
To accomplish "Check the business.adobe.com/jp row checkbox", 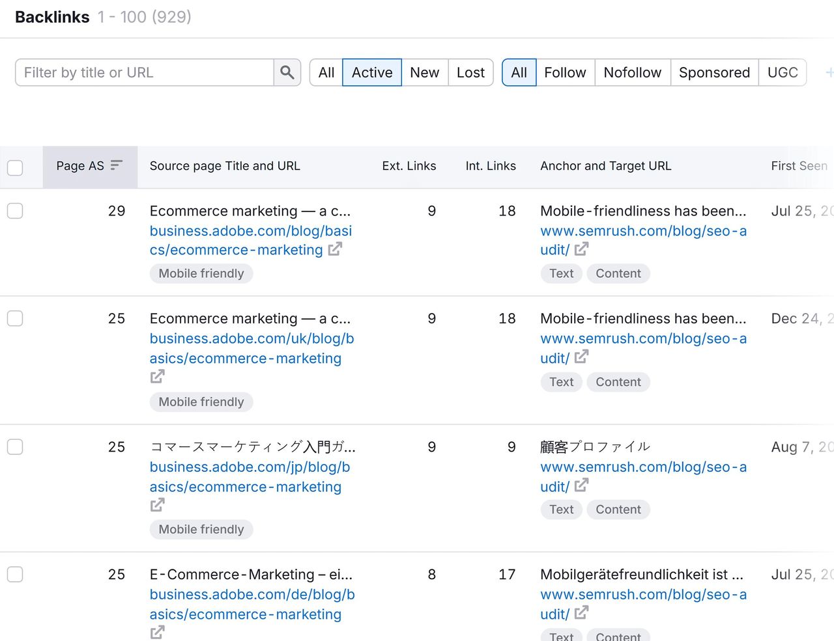I will (15, 446).
